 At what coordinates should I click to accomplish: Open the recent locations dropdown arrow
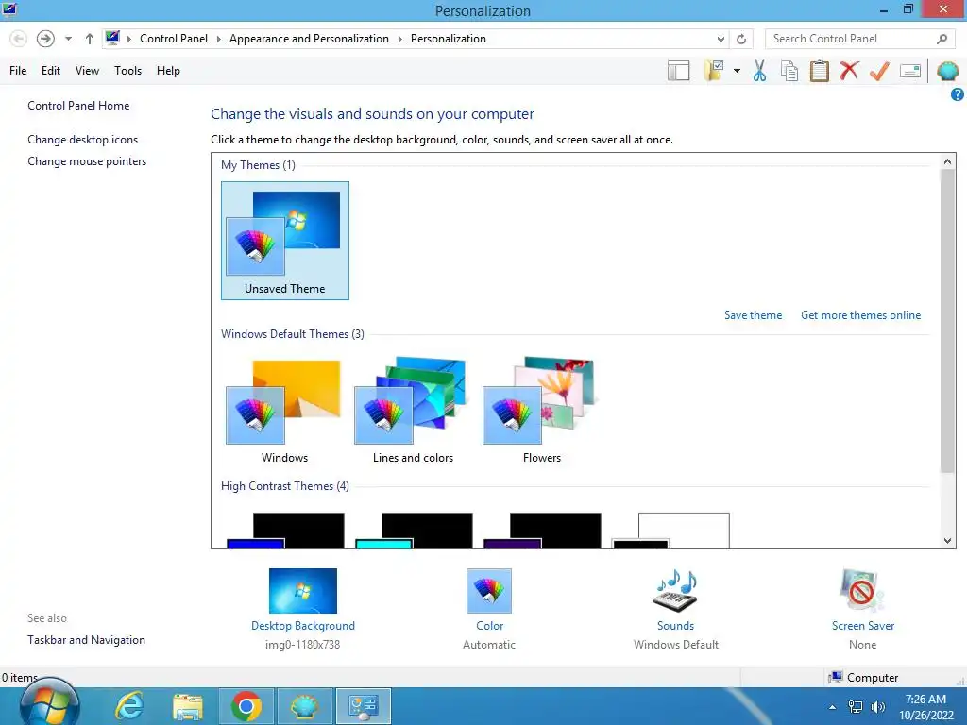pyautogui.click(x=68, y=39)
